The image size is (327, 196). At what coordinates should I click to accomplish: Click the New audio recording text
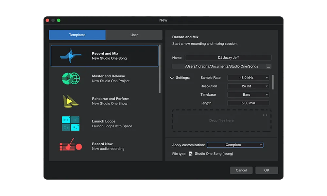pyautogui.click(x=108, y=149)
